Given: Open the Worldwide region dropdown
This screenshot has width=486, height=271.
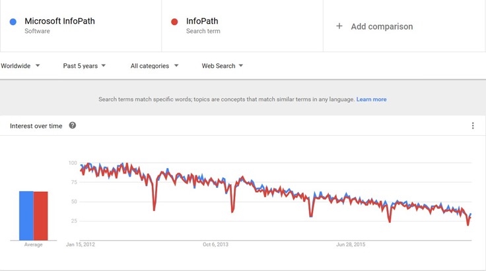Looking at the screenshot, I should [x=20, y=65].
